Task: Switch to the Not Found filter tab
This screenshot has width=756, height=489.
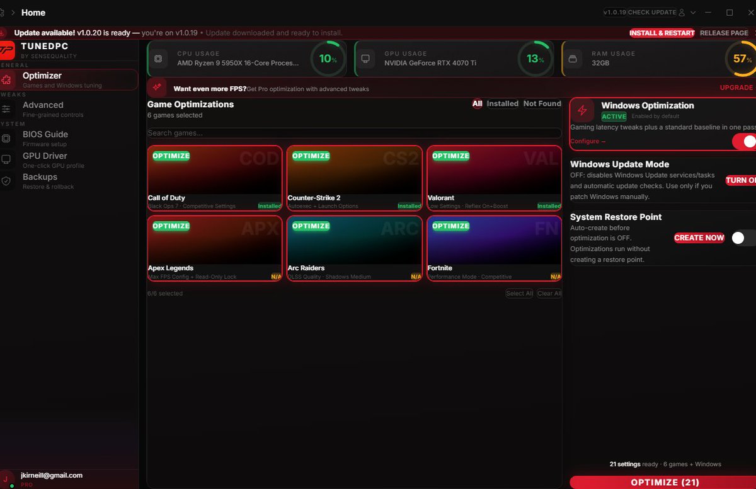Action: coord(542,104)
